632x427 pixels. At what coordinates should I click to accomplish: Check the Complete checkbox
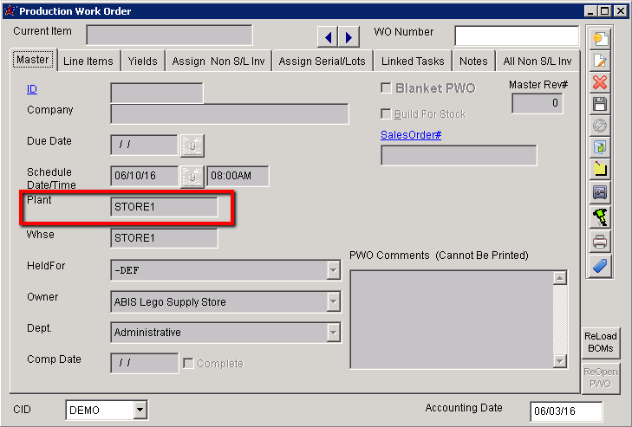[x=188, y=363]
